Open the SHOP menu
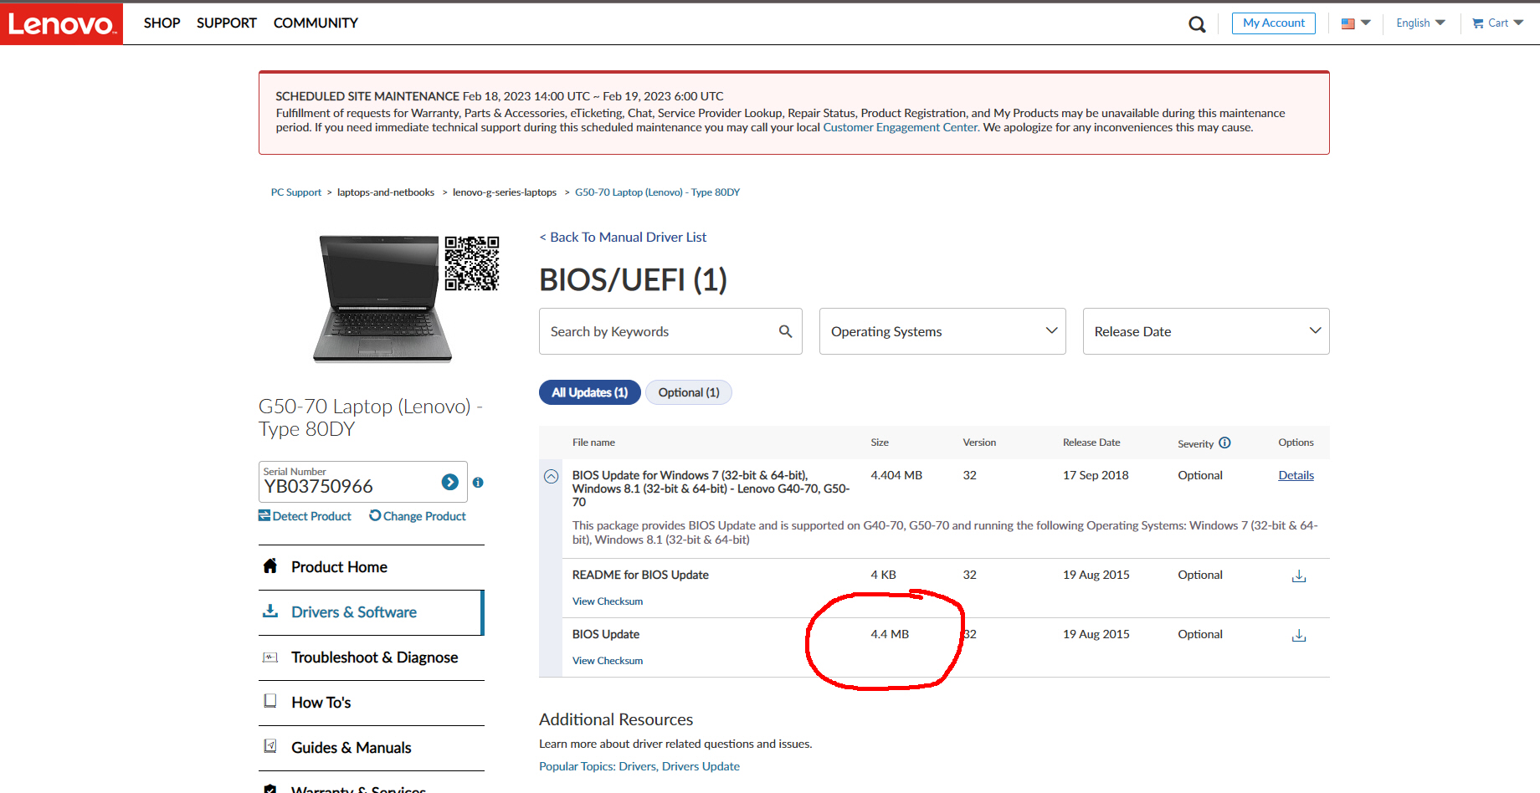Image resolution: width=1540 pixels, height=793 pixels. [162, 23]
